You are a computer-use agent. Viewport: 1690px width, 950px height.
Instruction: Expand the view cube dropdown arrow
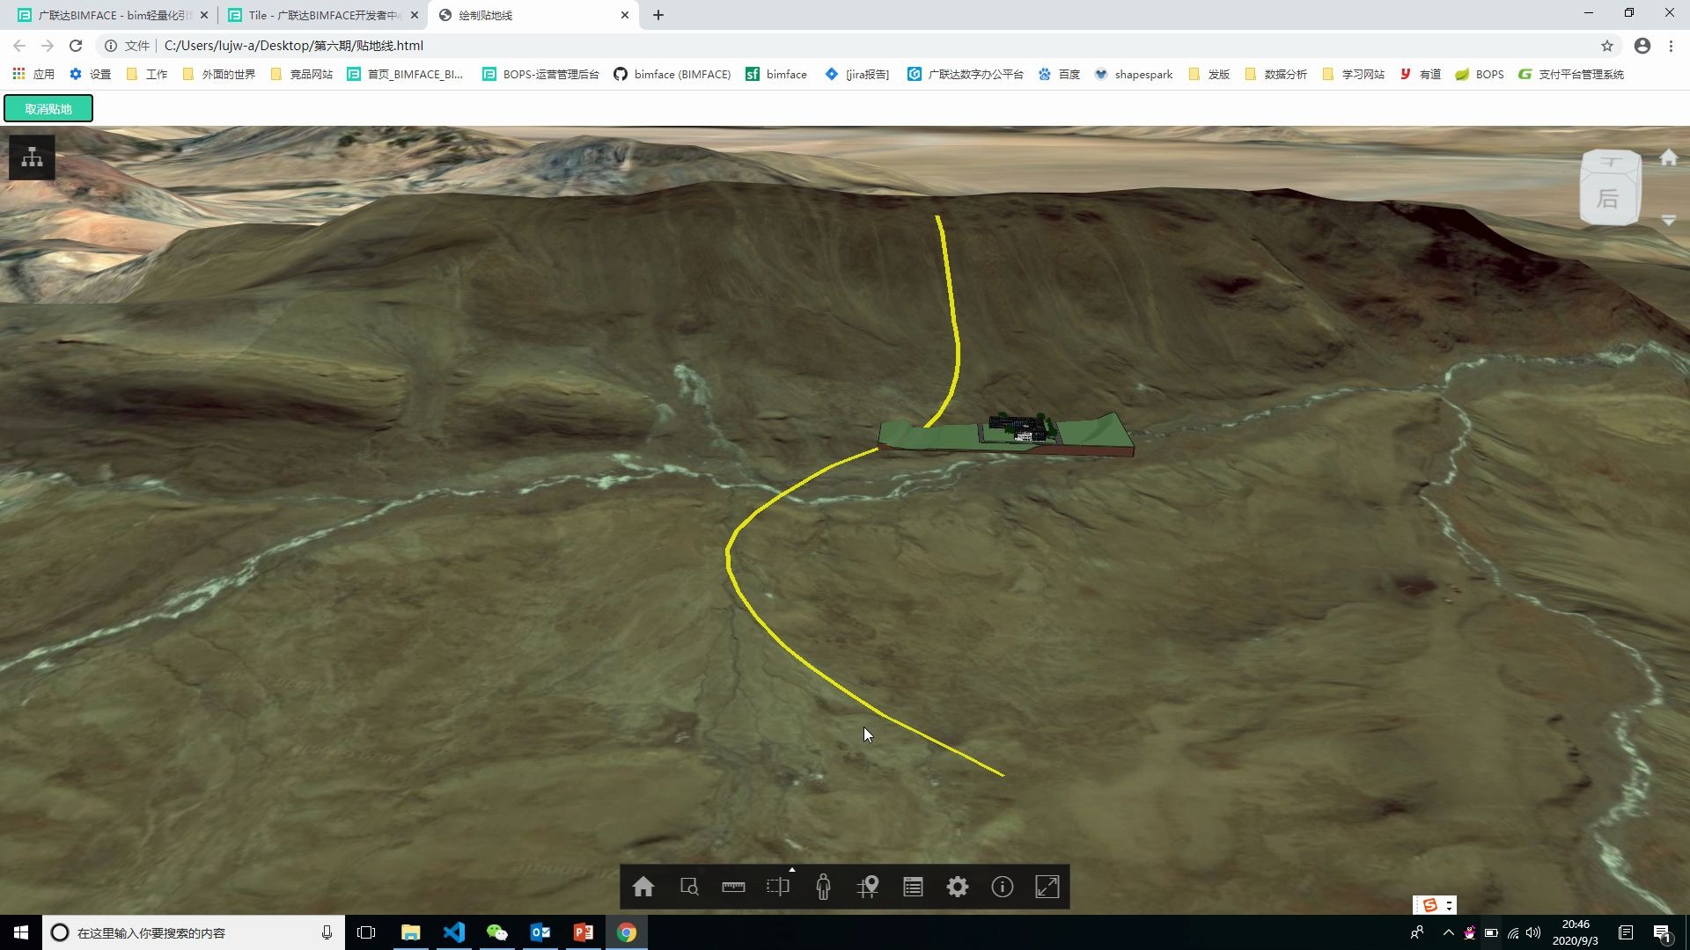[x=1668, y=221]
